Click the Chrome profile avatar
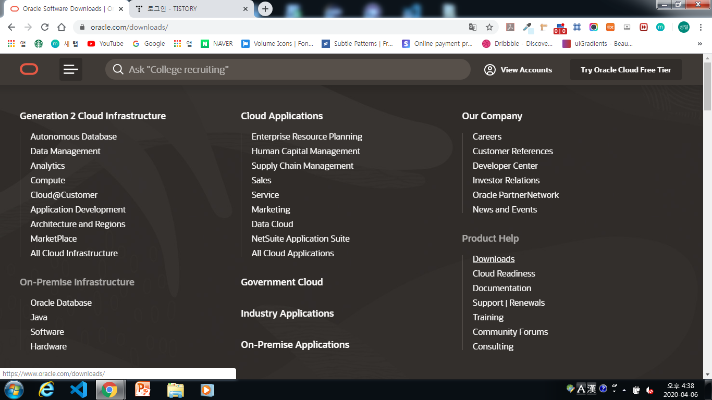The width and height of the screenshot is (712, 400). click(x=684, y=27)
